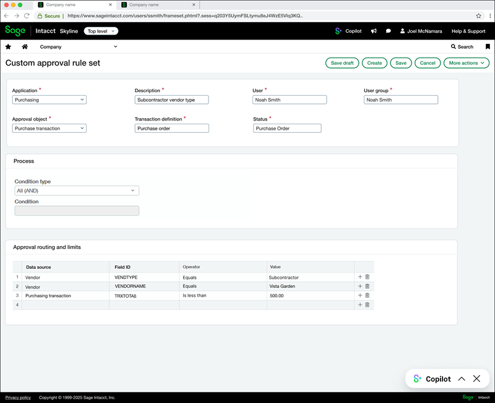The width and height of the screenshot is (495, 403).
Task: Delete row 1 with trash icon
Action: (x=367, y=277)
